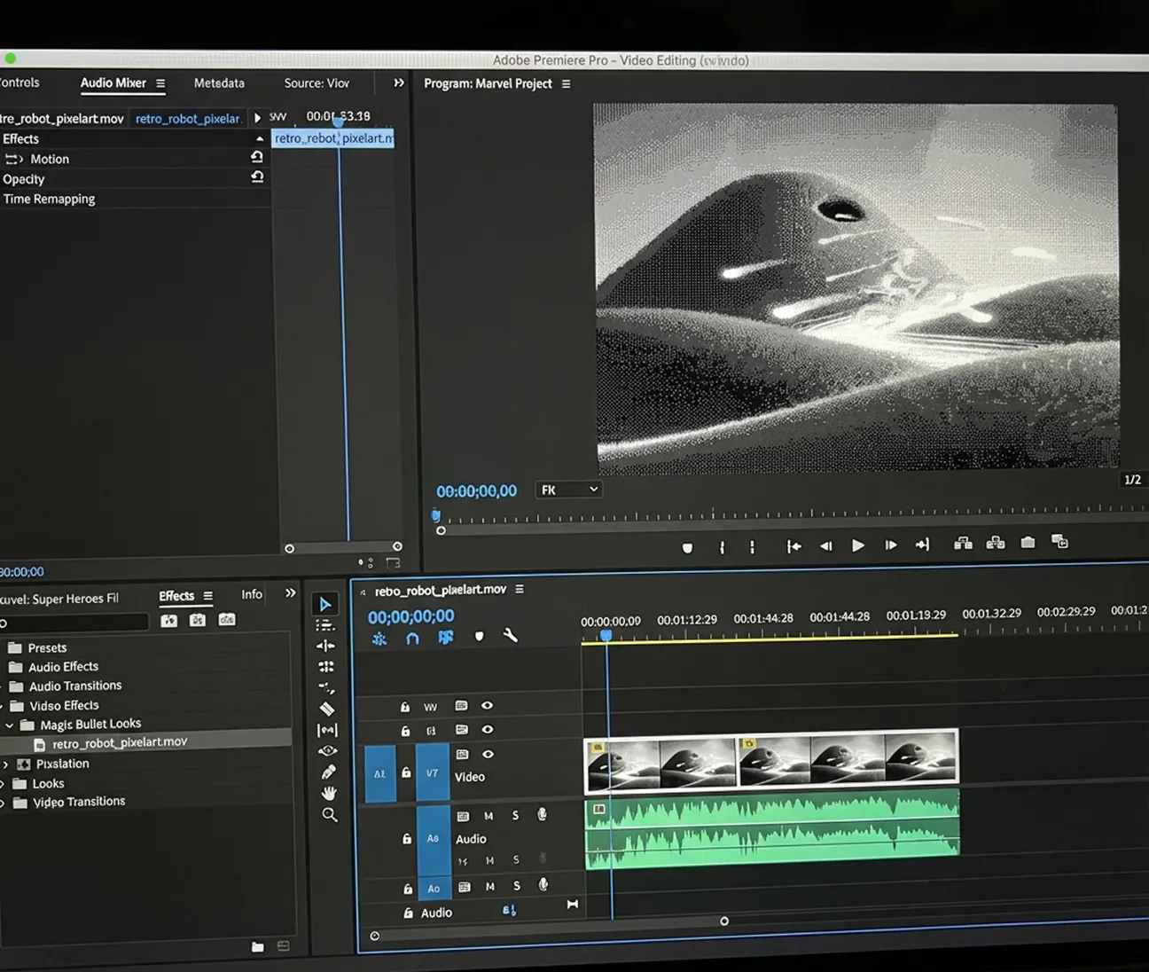Click the Export Frame camera icon
The image size is (1149, 972).
[1028, 543]
